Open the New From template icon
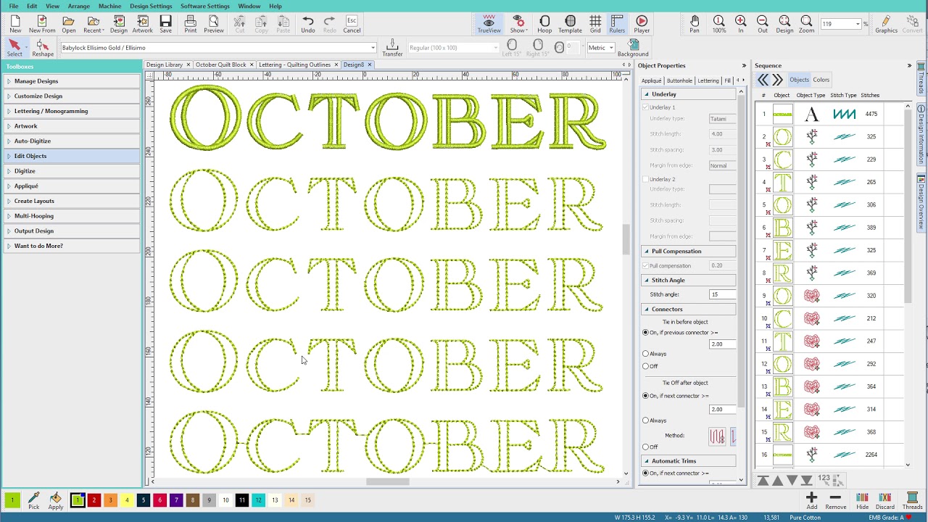Viewport: 928px width, 522px height. [42, 24]
